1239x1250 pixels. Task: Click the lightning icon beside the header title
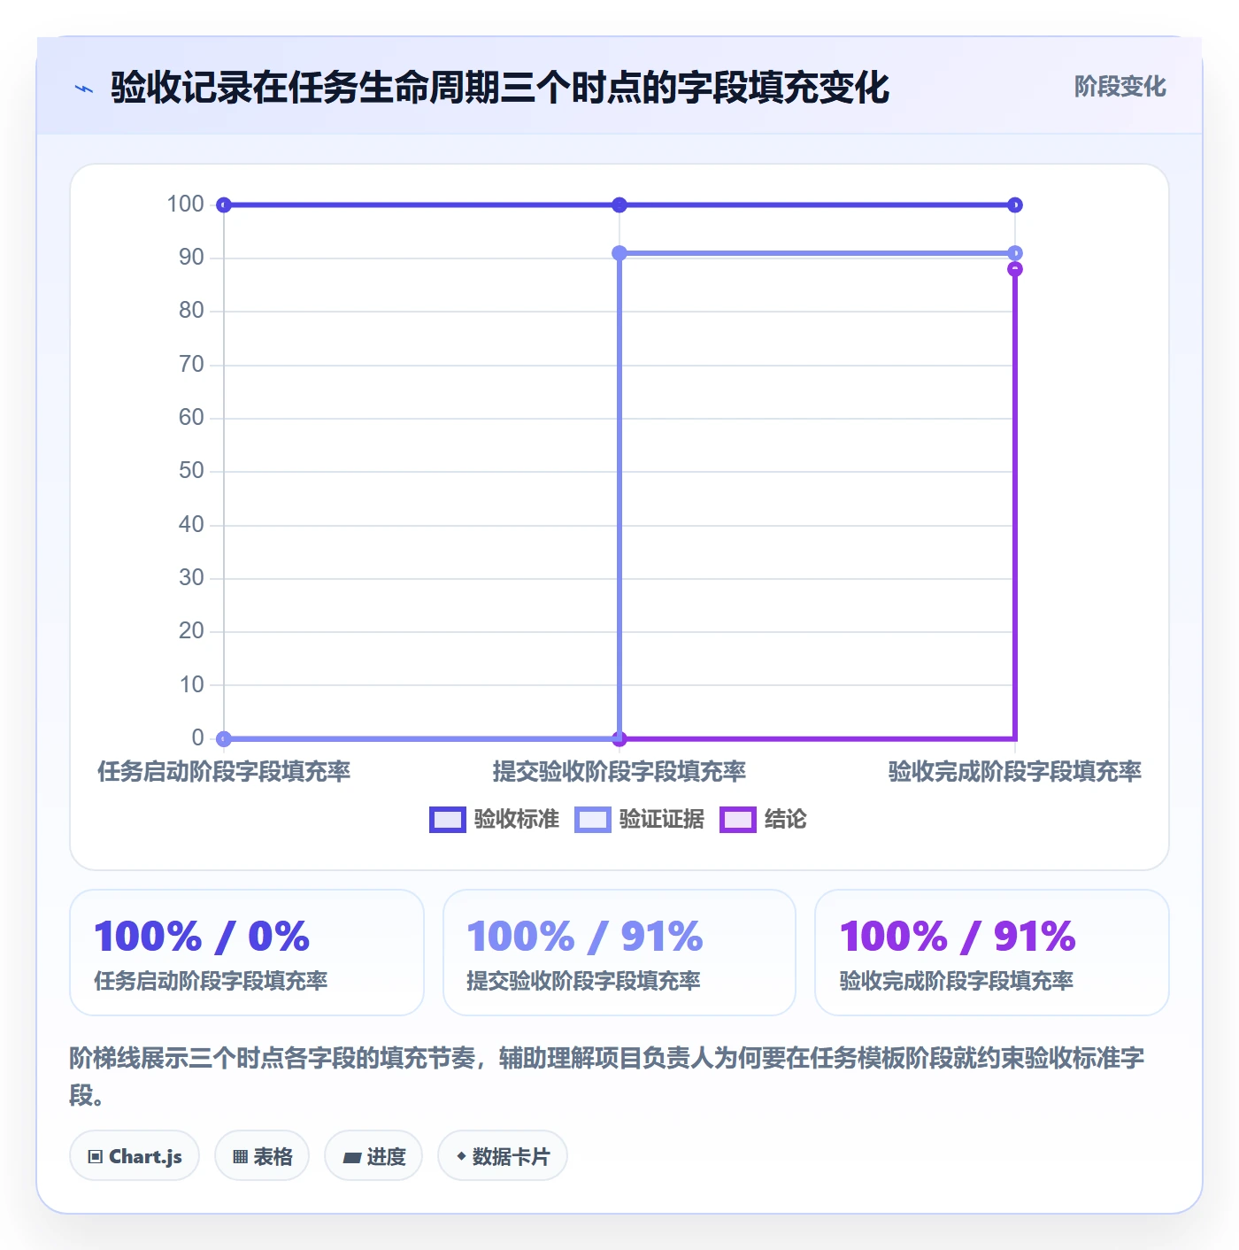(x=84, y=89)
